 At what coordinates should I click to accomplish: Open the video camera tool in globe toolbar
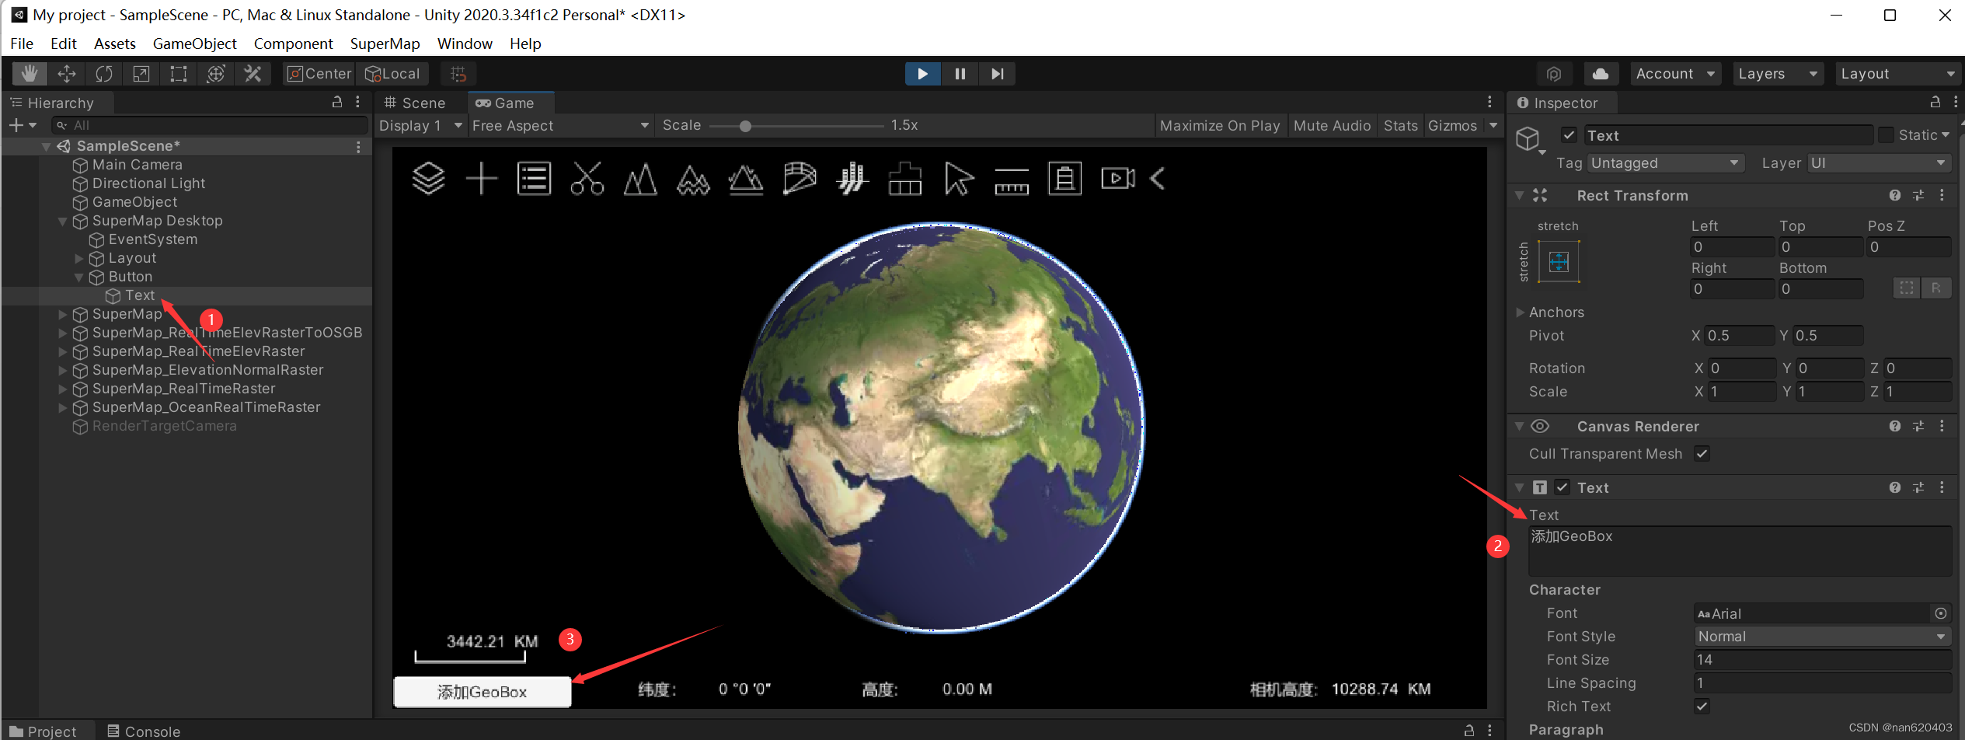pos(1117,178)
